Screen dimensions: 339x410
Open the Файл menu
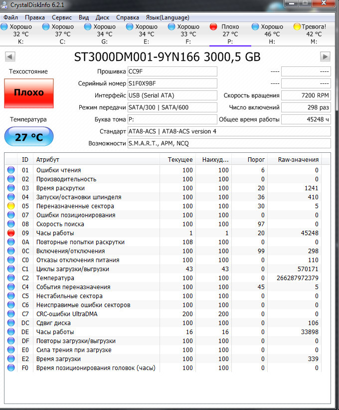click(10, 17)
